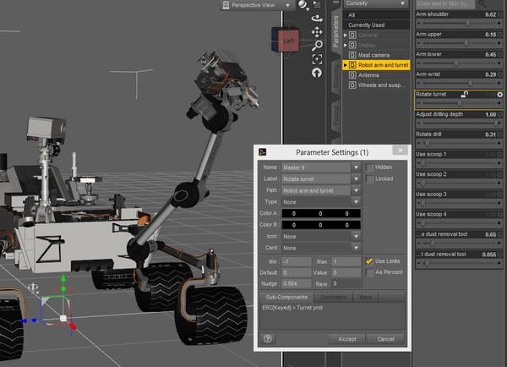Select the pan camera arrows tool

point(317,32)
